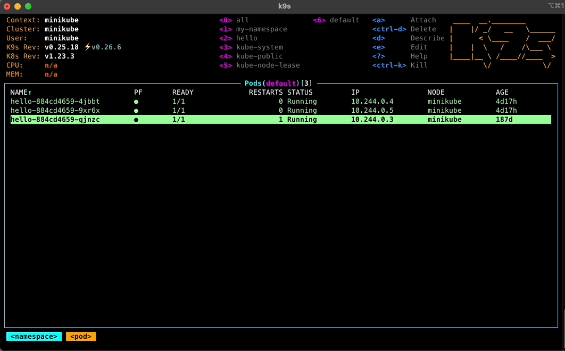Click the new version v0.26.6 notice
The image size is (565, 351).
[x=106, y=47]
